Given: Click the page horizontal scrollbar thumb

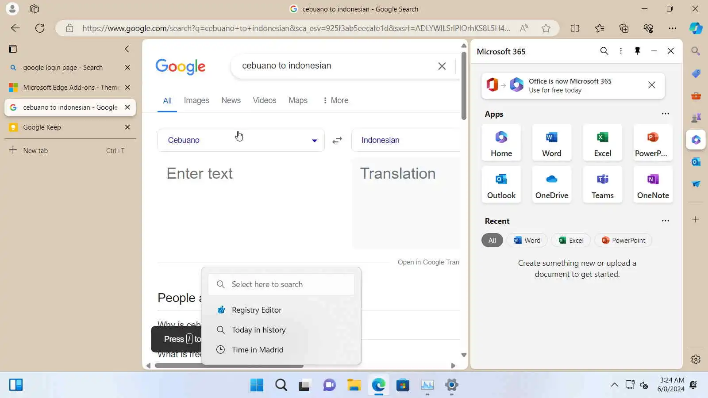Looking at the screenshot, I should click(229, 366).
